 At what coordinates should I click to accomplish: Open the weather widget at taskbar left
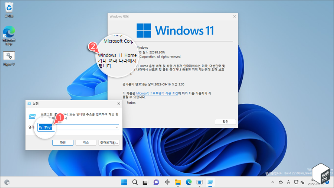click(7, 182)
